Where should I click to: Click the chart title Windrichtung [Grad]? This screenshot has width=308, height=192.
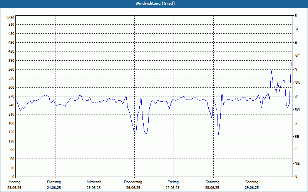155,3
